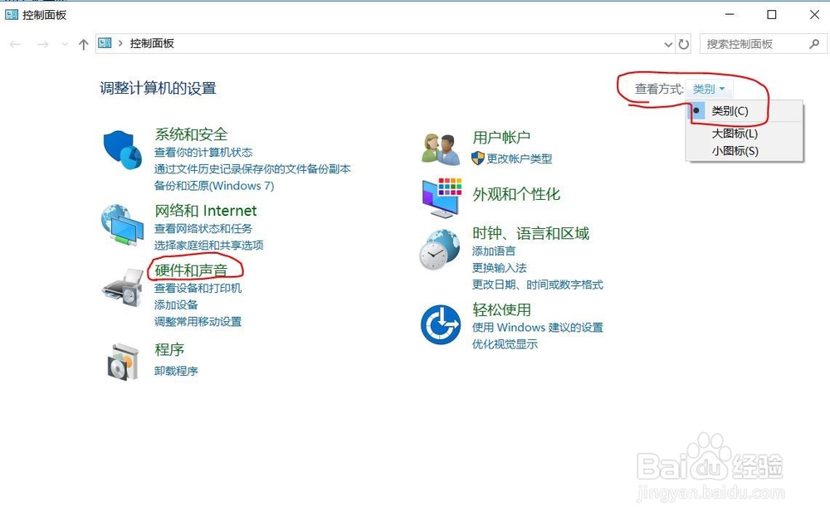This screenshot has width=830, height=521.
Task: Minimize the Control Panel window
Action: pyautogui.click(x=730, y=15)
